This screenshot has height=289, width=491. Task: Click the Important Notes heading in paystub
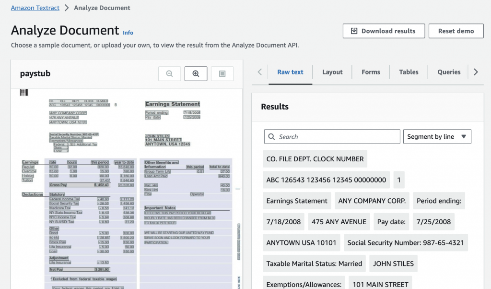(x=160, y=208)
